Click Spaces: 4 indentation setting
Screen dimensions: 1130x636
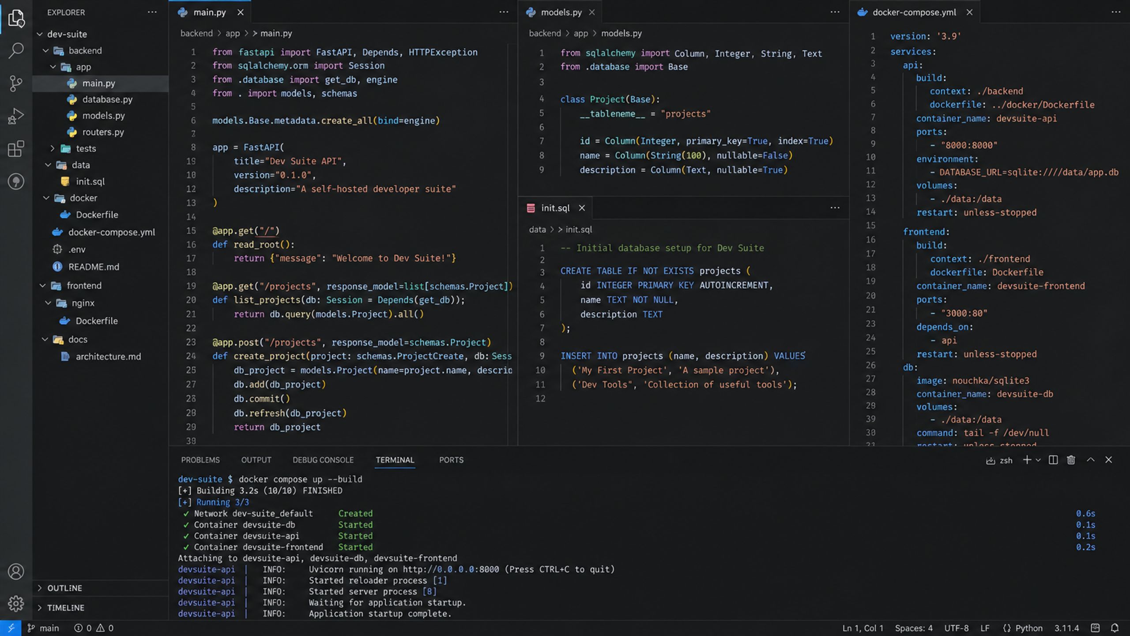[914, 628]
